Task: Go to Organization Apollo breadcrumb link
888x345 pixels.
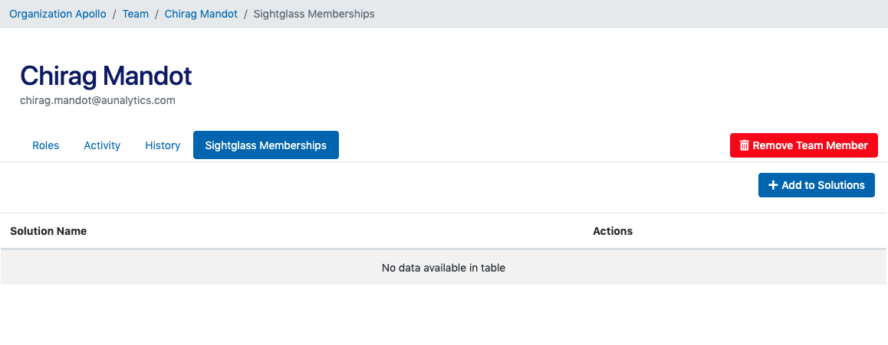Action: coord(58,14)
